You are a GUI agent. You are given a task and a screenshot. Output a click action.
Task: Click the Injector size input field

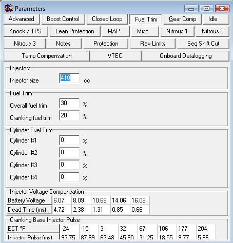pyautogui.click(x=69, y=78)
